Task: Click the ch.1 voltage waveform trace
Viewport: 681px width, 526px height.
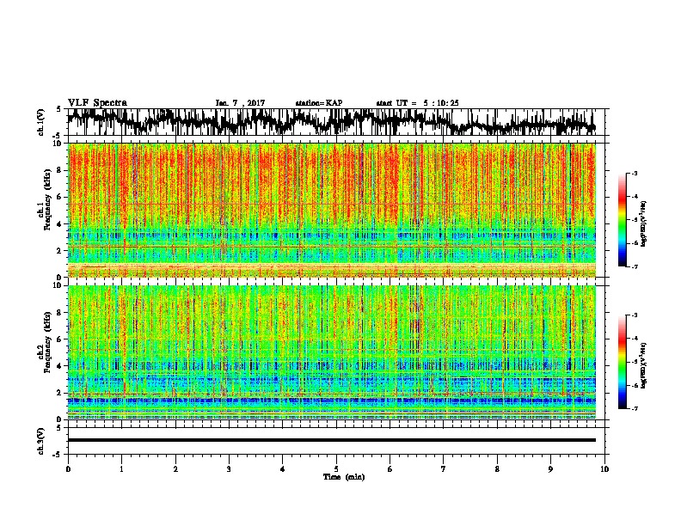Action: pyautogui.click(x=331, y=122)
